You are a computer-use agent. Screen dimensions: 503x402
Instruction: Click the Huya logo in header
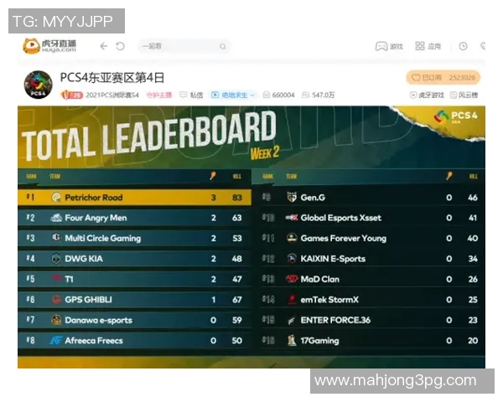click(49, 46)
